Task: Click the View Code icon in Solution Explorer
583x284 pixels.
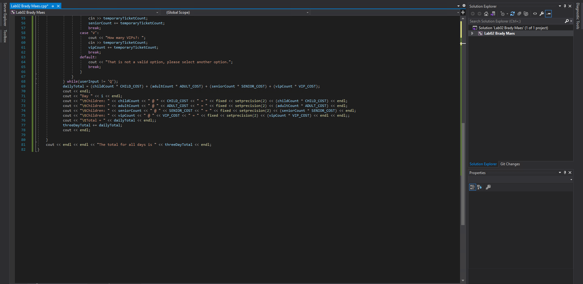Action: point(535,14)
